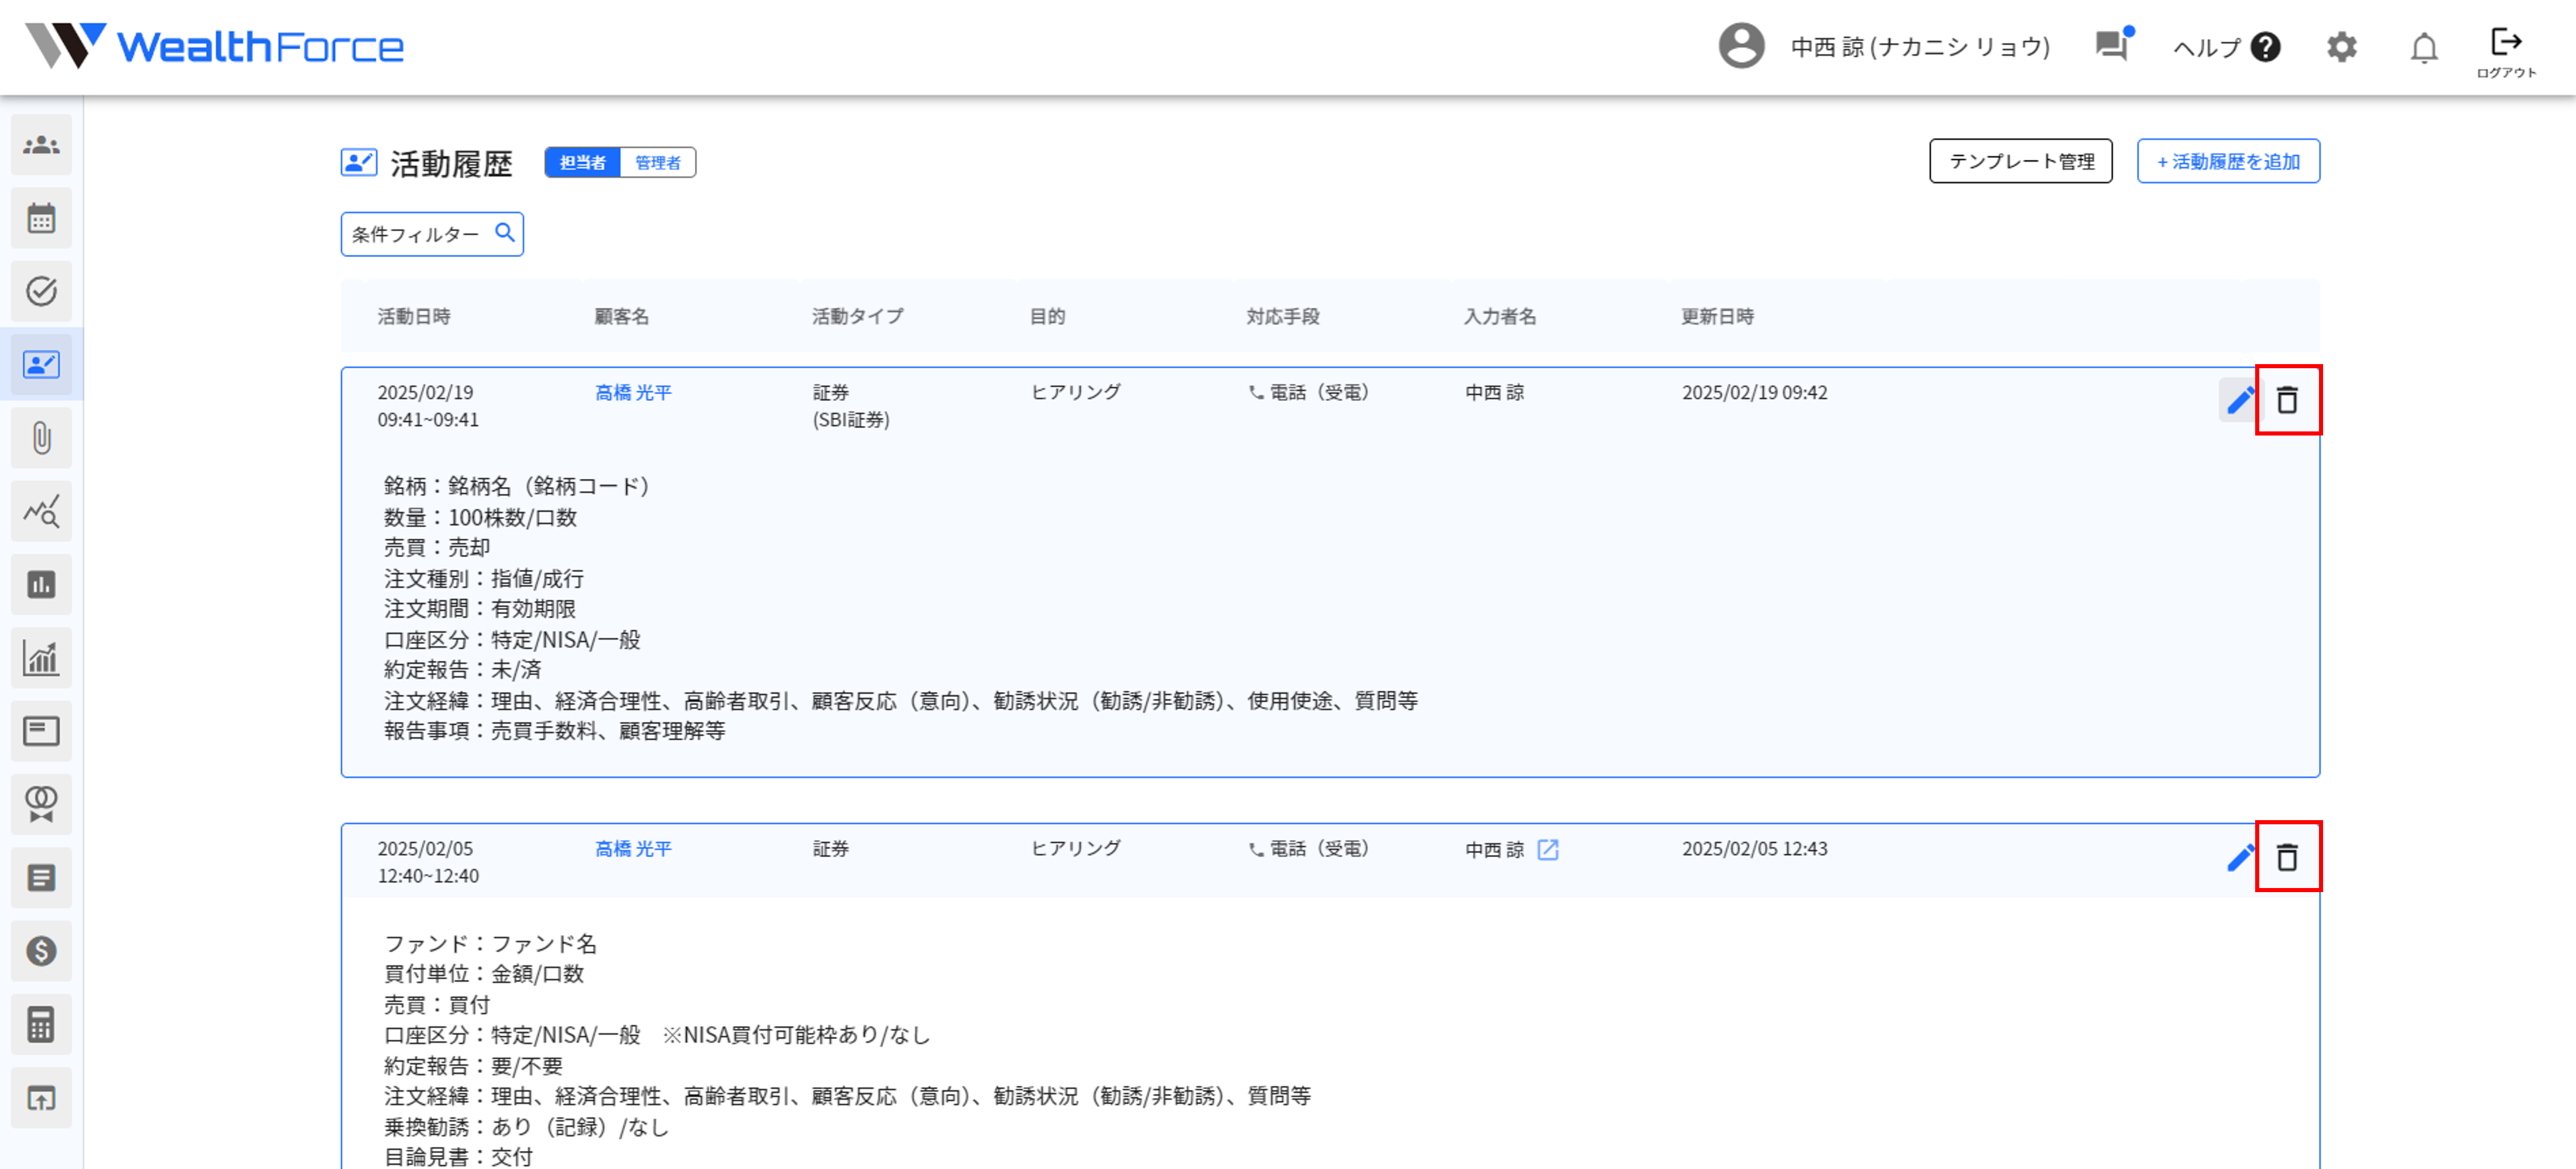Open the notification bell
This screenshot has height=1169, width=2576.
pos(2423,47)
